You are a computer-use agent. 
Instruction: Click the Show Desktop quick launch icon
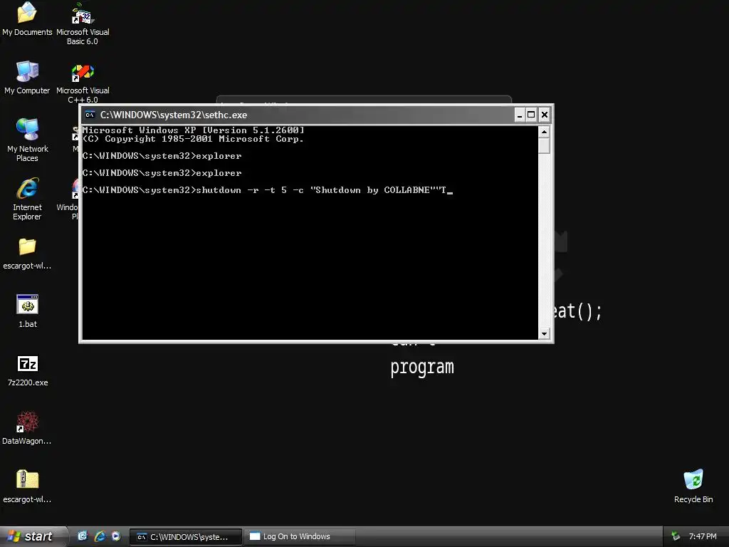pos(83,536)
